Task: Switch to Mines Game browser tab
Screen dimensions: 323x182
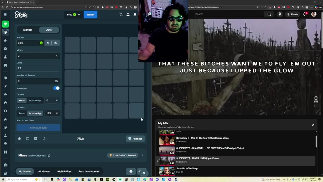Action: (20, 2)
